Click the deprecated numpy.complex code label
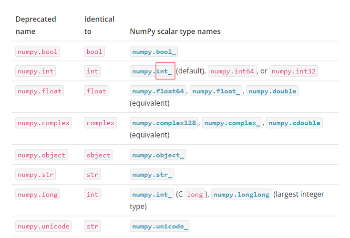This screenshot has height=238, width=350. (43, 123)
